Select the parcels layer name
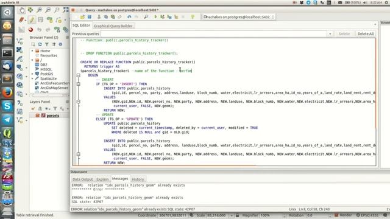Viewport: 390px width, 219px height. coord(53,116)
